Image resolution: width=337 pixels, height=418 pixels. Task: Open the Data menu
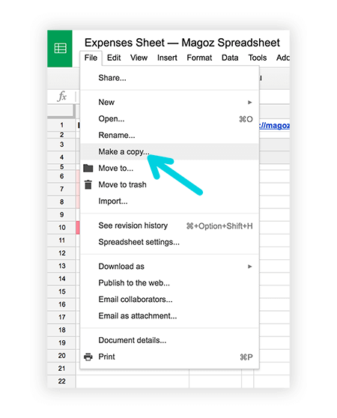230,58
